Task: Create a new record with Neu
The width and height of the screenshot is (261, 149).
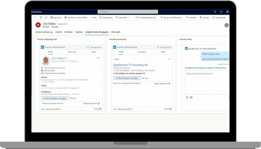Action: [x=93, y=18]
